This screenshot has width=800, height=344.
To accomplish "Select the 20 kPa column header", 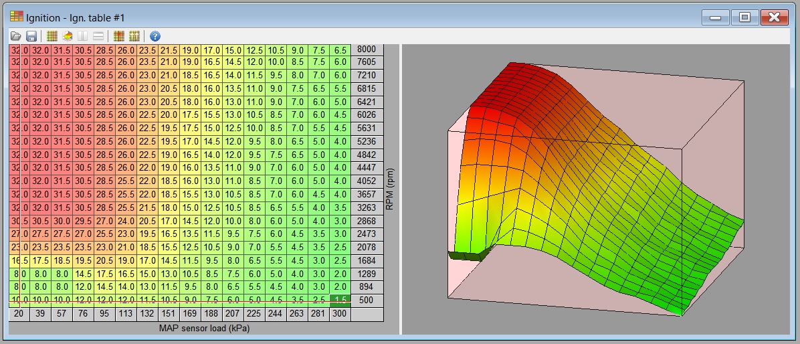I will [19, 314].
